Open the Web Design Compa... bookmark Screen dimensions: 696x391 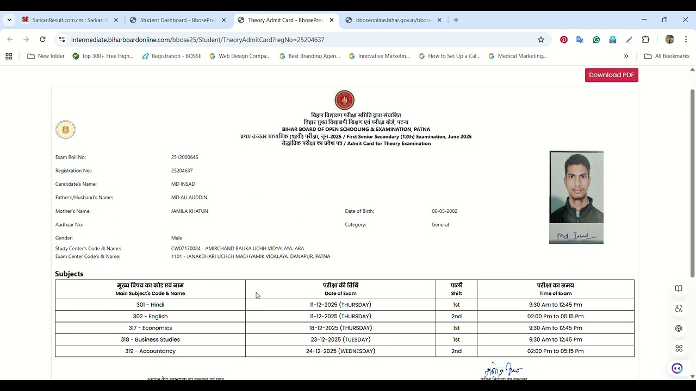pyautogui.click(x=240, y=56)
